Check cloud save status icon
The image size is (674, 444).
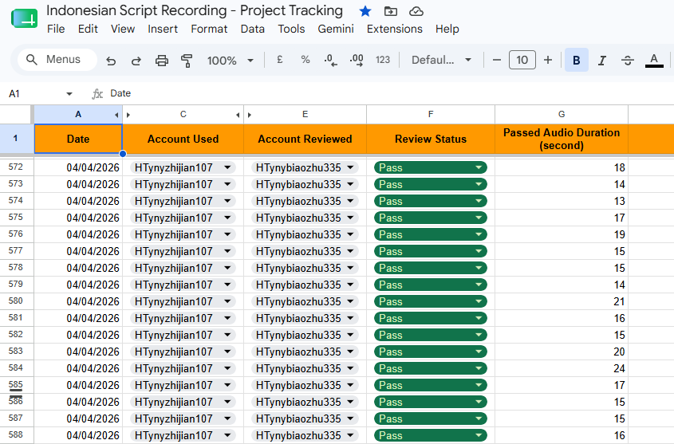point(416,11)
